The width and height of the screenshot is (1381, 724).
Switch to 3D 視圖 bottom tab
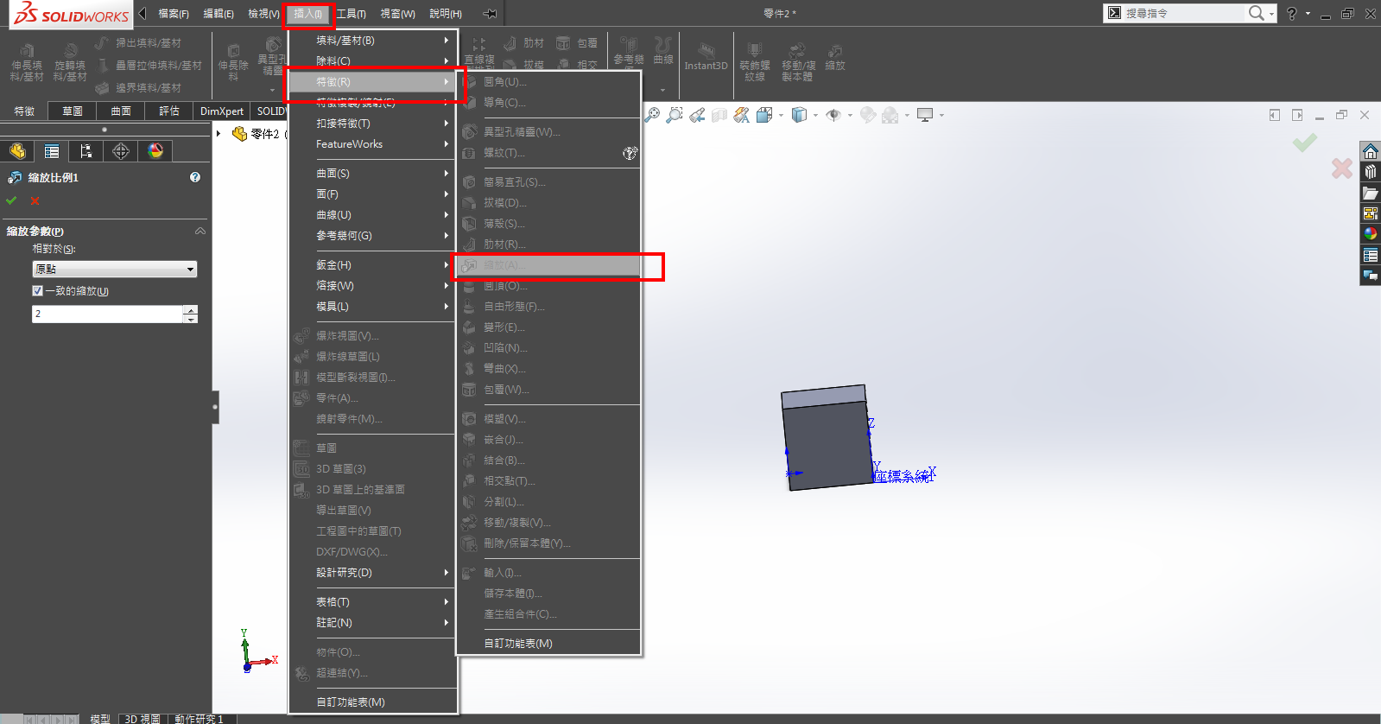click(143, 719)
